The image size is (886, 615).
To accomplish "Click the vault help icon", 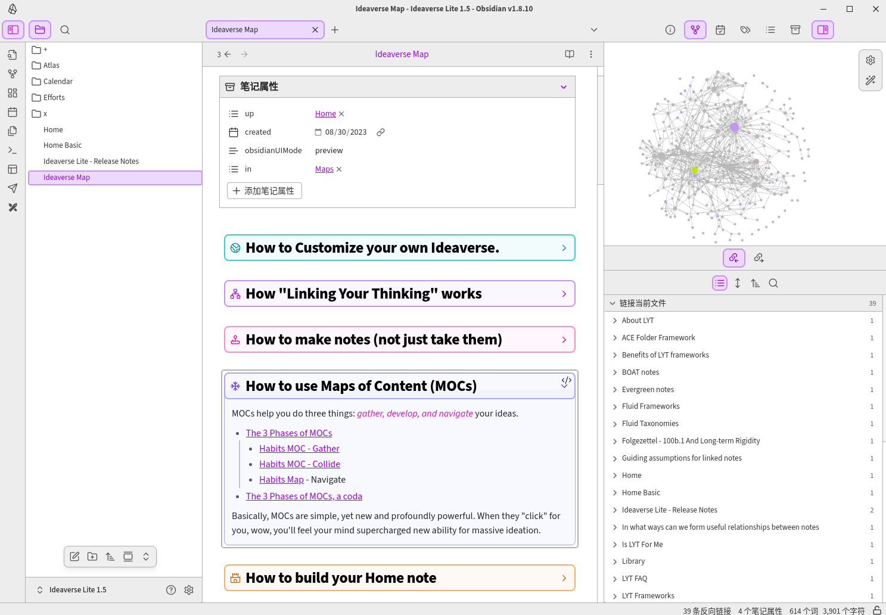I will 171,590.
